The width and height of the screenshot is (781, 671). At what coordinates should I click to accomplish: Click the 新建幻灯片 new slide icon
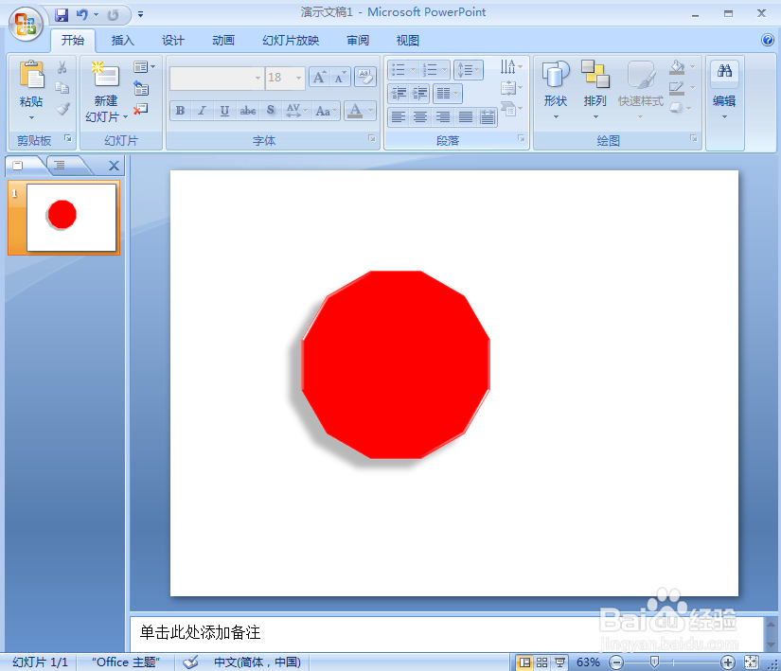[x=105, y=75]
